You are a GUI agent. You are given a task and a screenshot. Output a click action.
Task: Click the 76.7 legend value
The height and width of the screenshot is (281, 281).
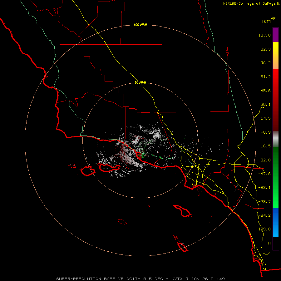click(266, 63)
